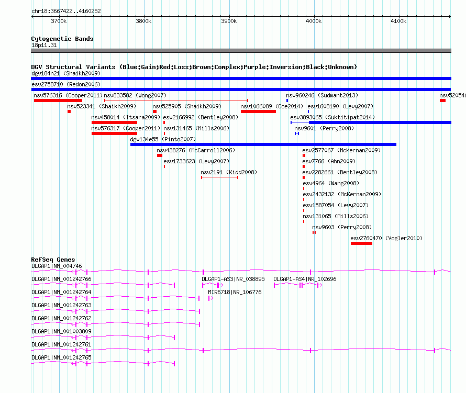466x393 pixels.
Task: Click nsv9603 (Perry2008) label
Action: click(x=342, y=227)
